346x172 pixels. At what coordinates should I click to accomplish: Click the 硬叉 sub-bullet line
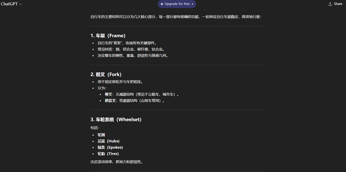(x=142, y=94)
